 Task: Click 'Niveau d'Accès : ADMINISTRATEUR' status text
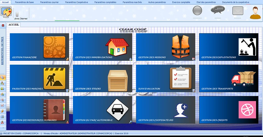(x=78, y=133)
